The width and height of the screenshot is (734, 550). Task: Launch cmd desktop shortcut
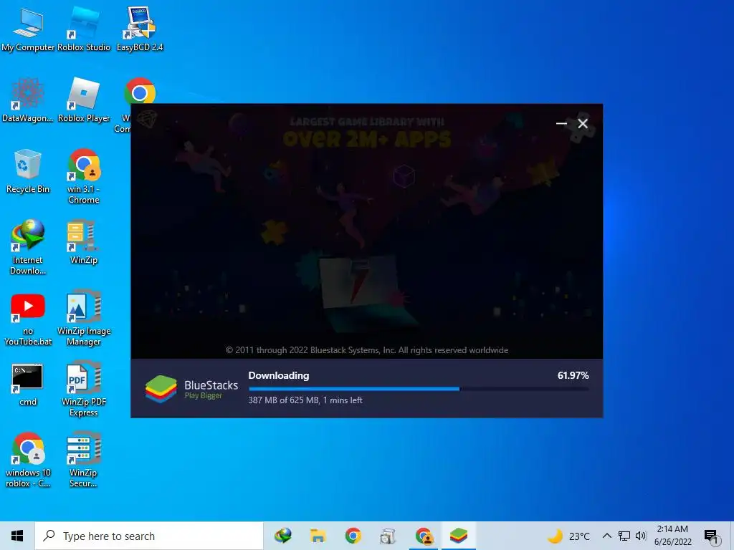click(28, 384)
